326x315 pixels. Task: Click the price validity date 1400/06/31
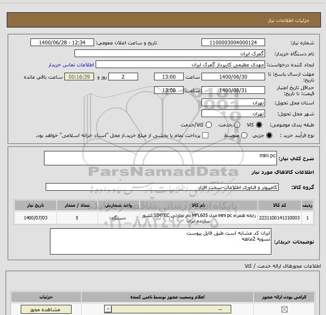coord(233,90)
